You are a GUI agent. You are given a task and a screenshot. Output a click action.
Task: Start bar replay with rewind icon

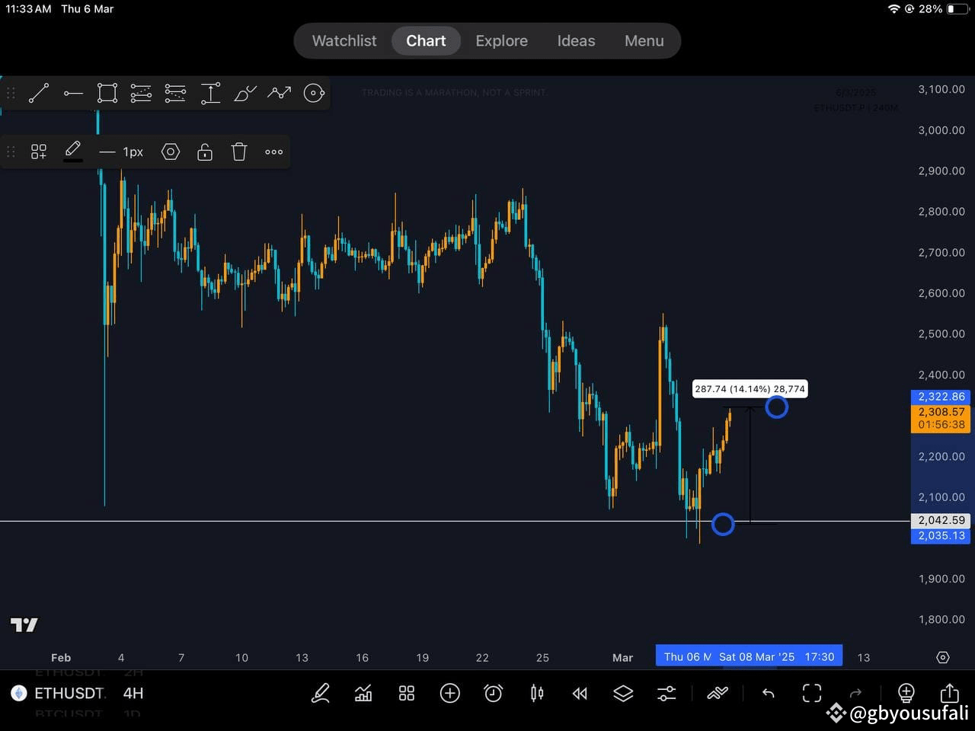(x=580, y=694)
